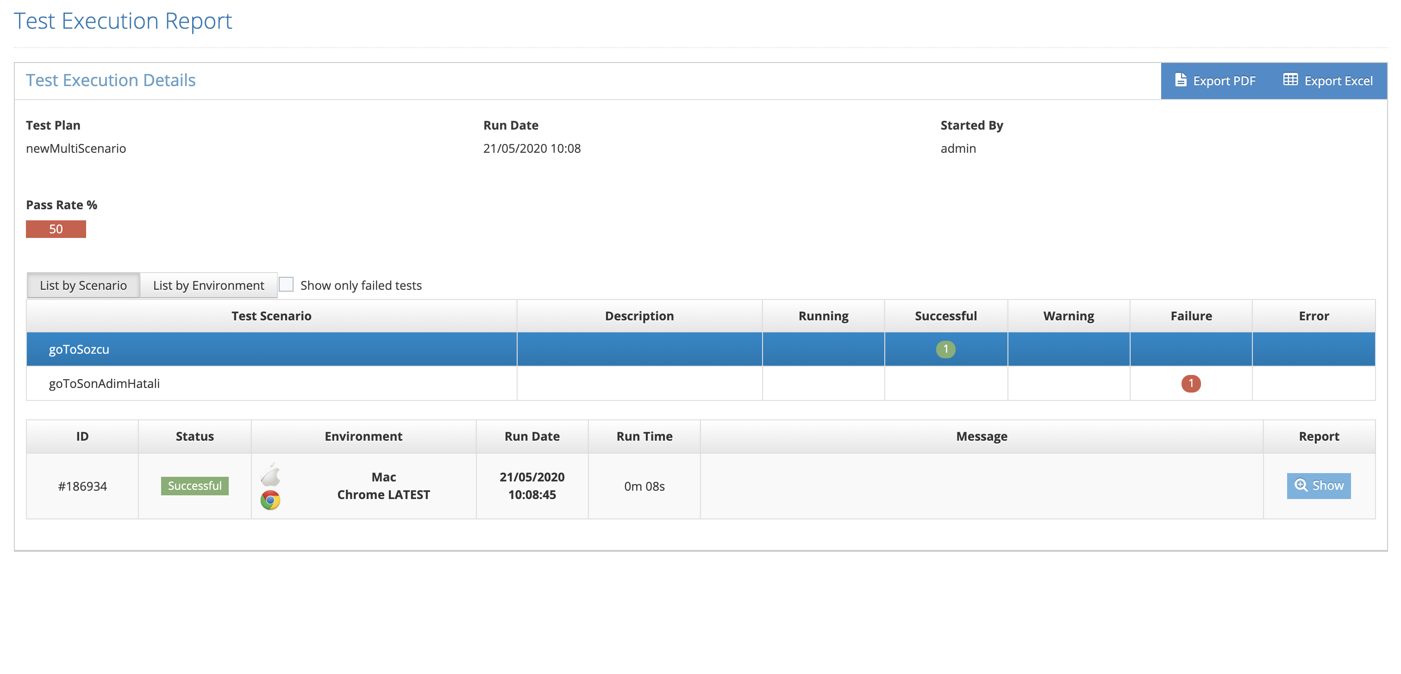Click the newMultiScenario test plan name

coord(75,148)
